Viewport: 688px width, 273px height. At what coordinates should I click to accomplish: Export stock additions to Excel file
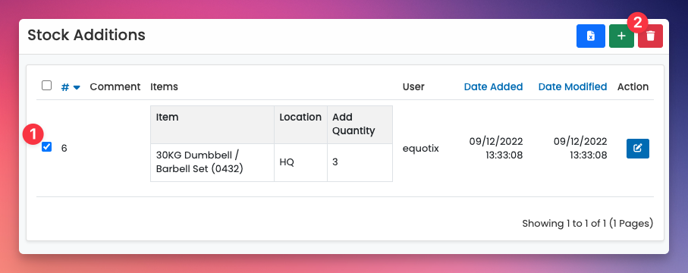click(591, 36)
